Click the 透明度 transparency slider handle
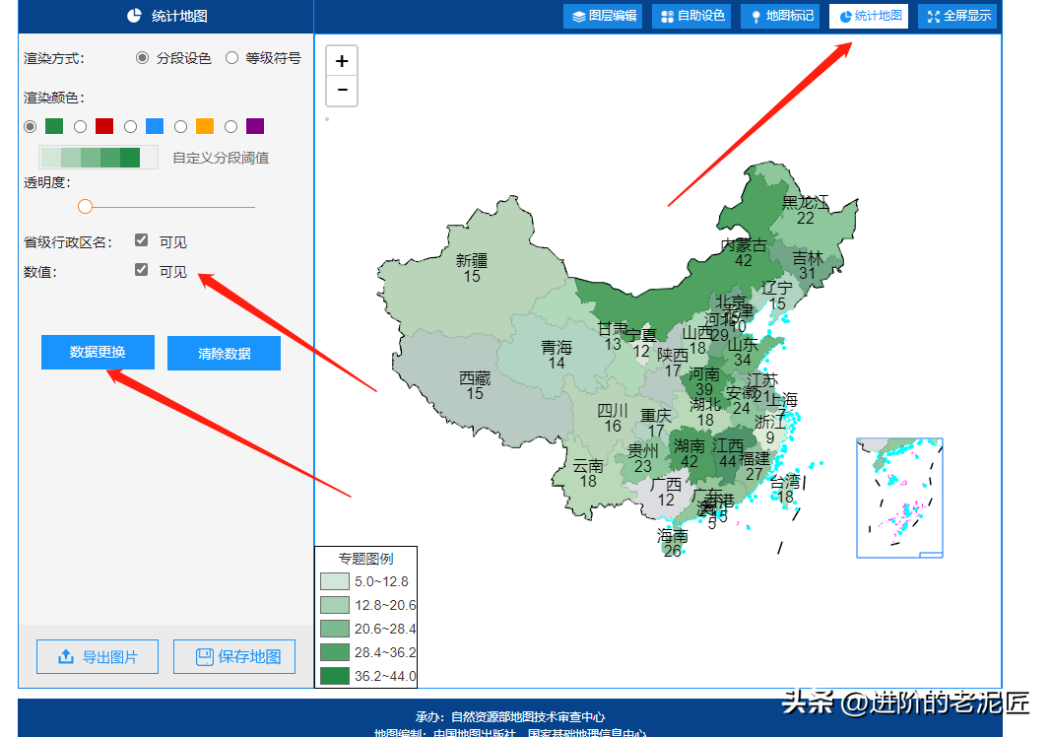 tap(85, 206)
